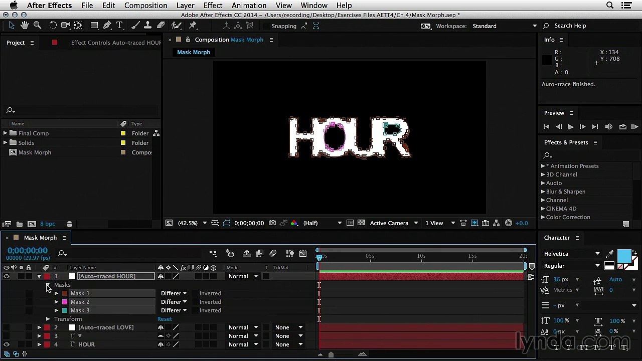The image size is (642, 361).
Task: Select the Pen tool
Action: coord(107,26)
